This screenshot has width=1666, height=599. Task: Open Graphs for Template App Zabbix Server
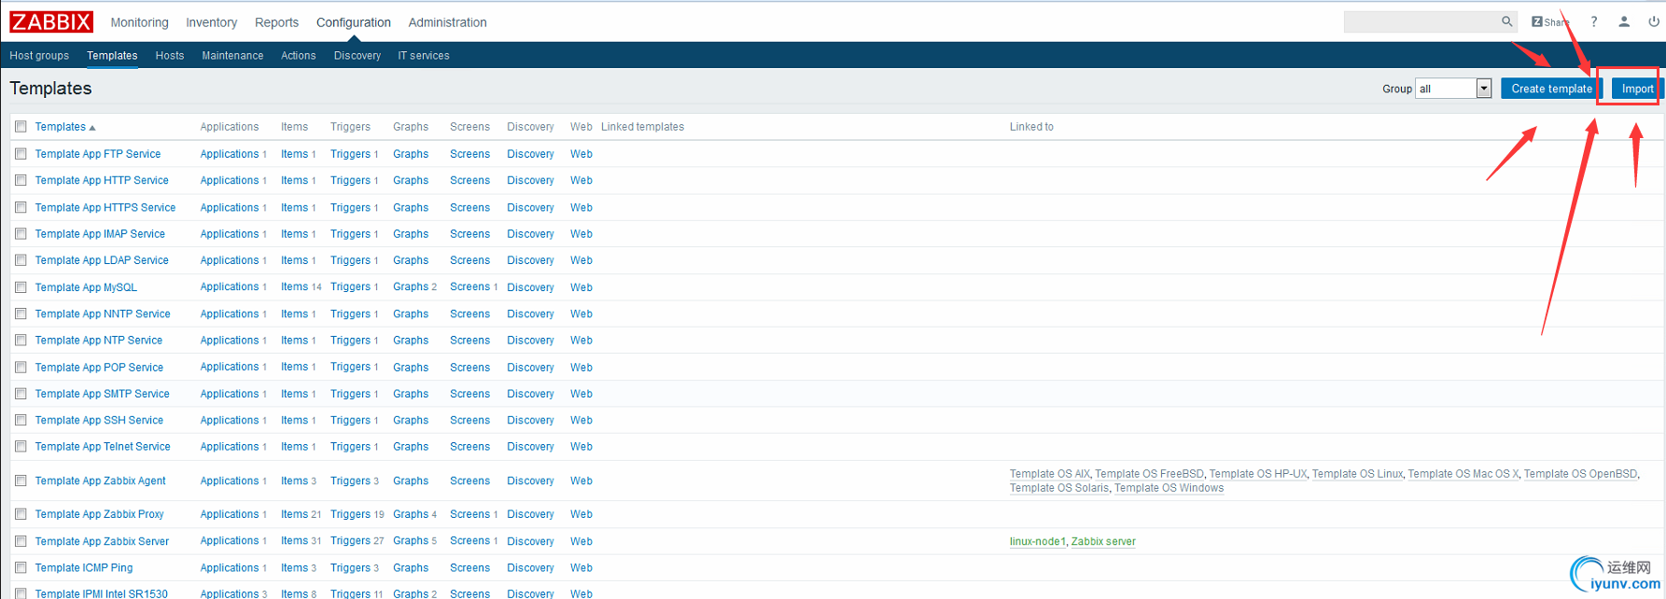411,541
